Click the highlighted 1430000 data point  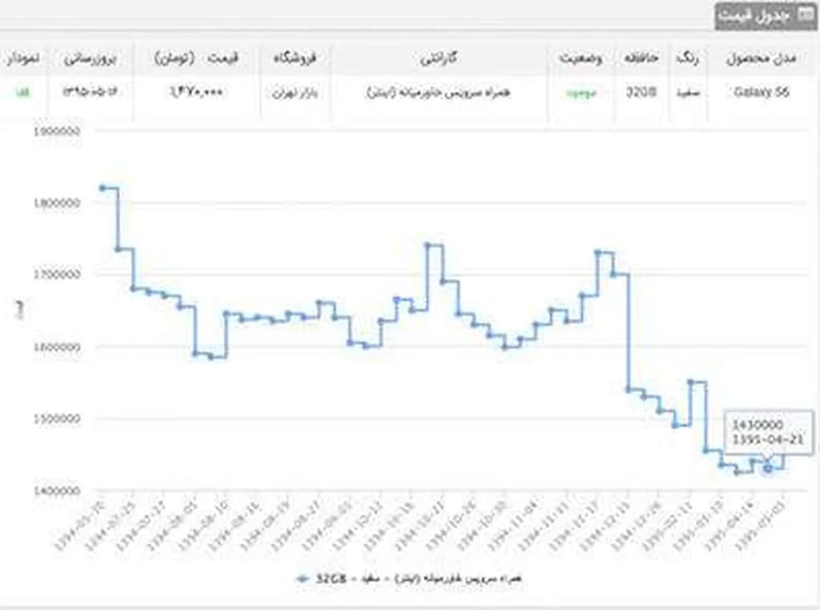click(768, 468)
